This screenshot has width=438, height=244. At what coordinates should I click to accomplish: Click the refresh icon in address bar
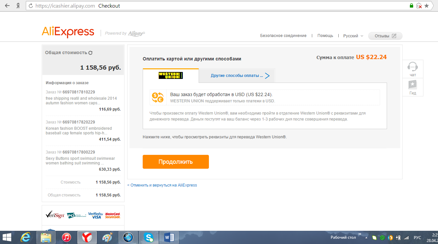[x=31, y=6]
